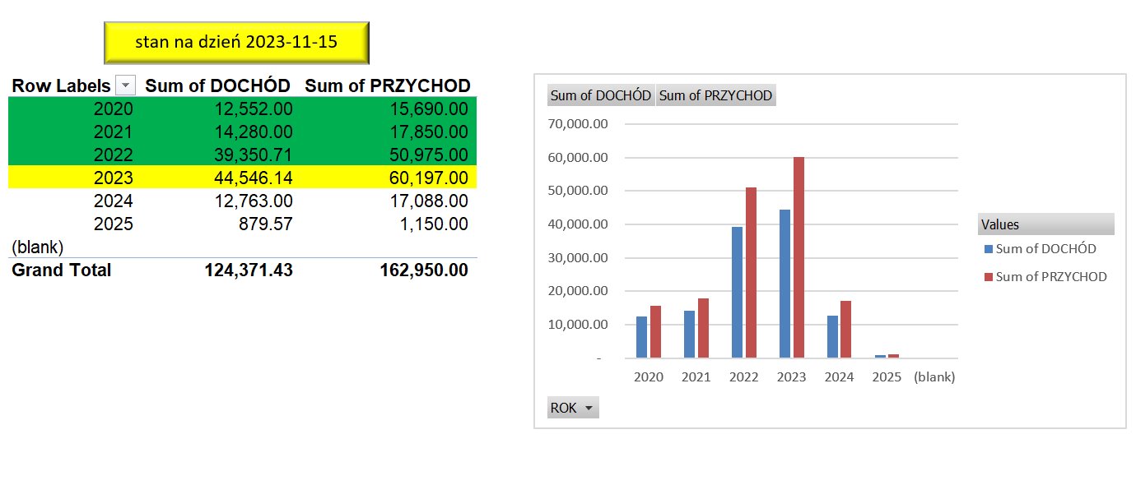Select the Grand Total row label
Viewport: 1136px width, 485px height.
[62, 270]
